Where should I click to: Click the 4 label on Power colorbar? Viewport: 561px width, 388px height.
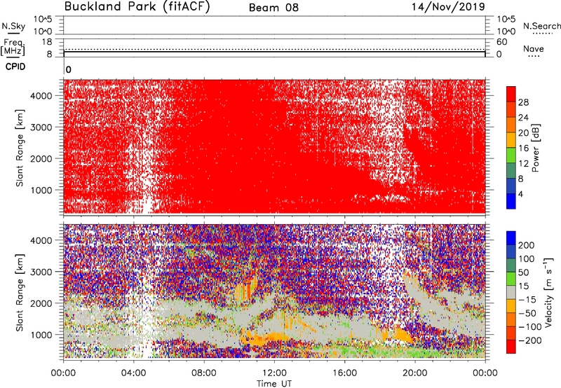tap(520, 194)
